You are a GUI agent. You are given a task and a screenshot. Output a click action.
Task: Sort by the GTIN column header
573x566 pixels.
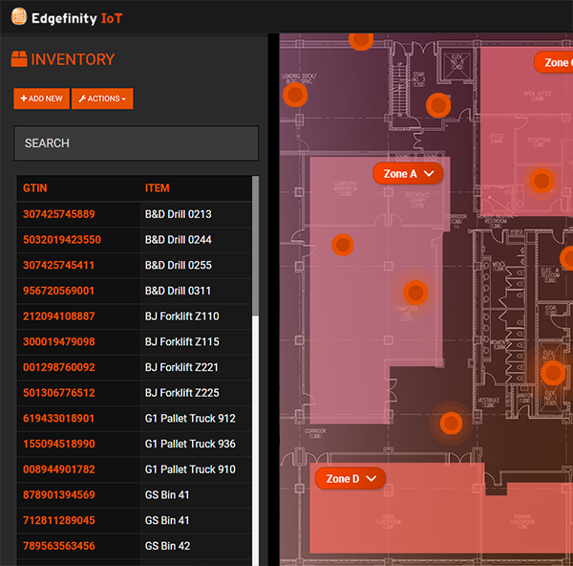(x=35, y=188)
